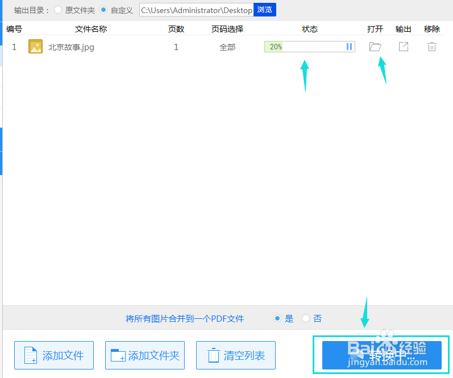Viewport: 453px width, 378px height.
Task: Click the 页码选择 column header
Action: (227, 29)
